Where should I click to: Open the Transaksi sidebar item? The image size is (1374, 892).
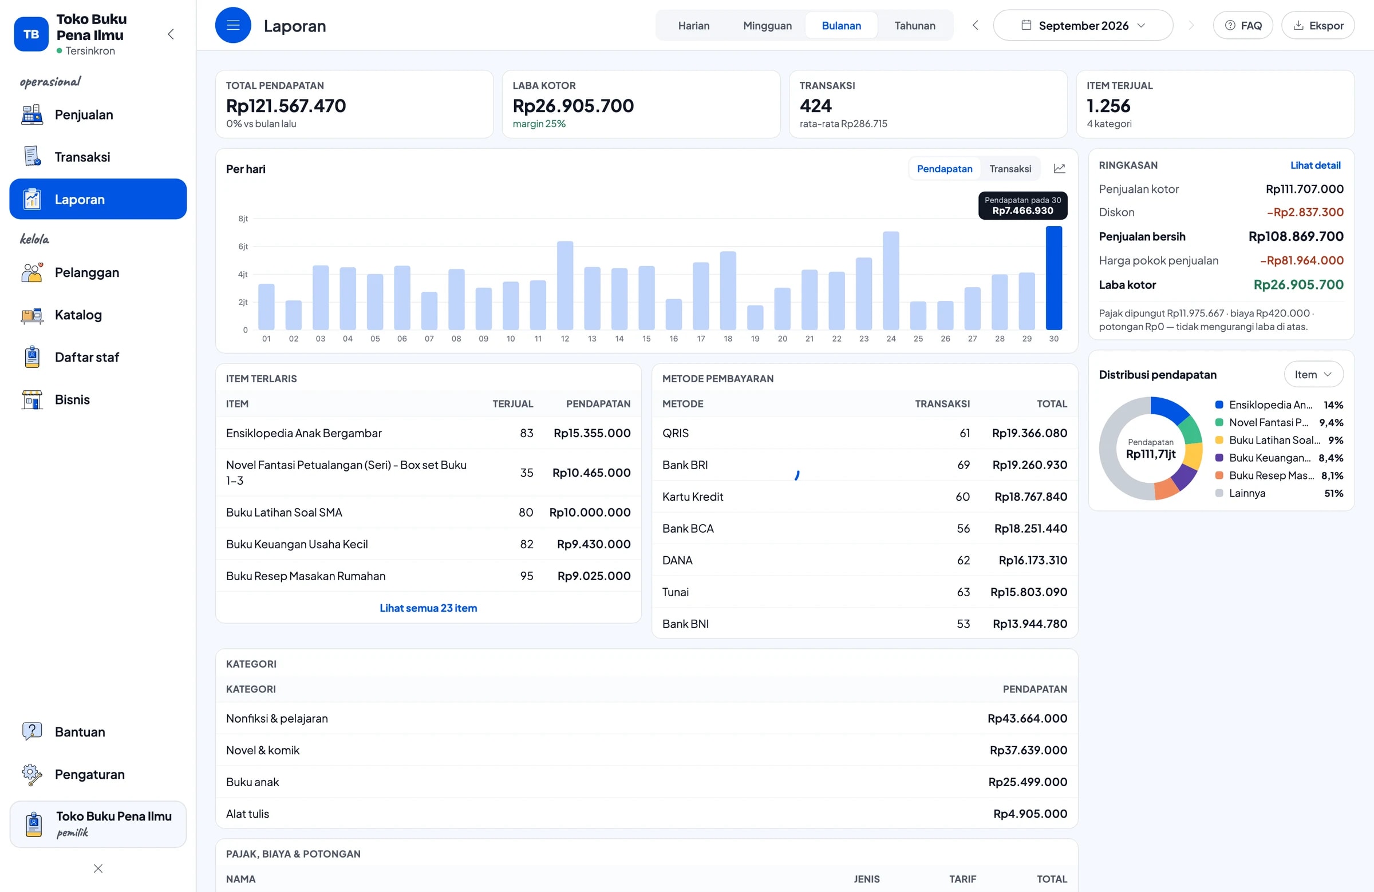[98, 157]
